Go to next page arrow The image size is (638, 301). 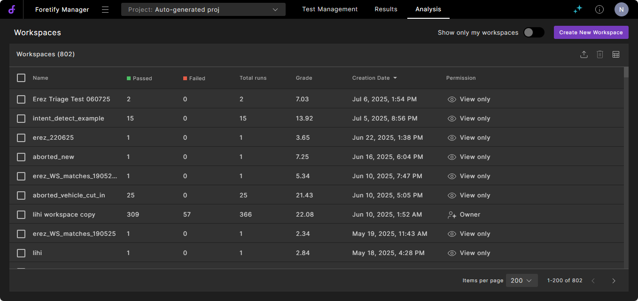[614, 280]
